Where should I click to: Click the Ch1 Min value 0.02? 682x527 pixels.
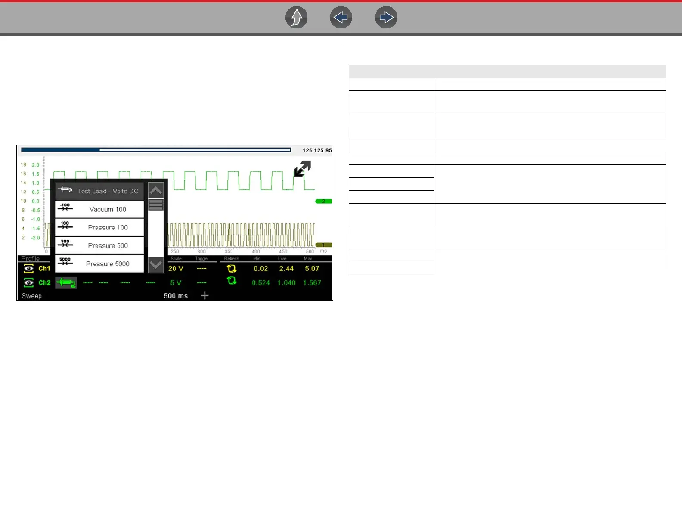pyautogui.click(x=260, y=269)
